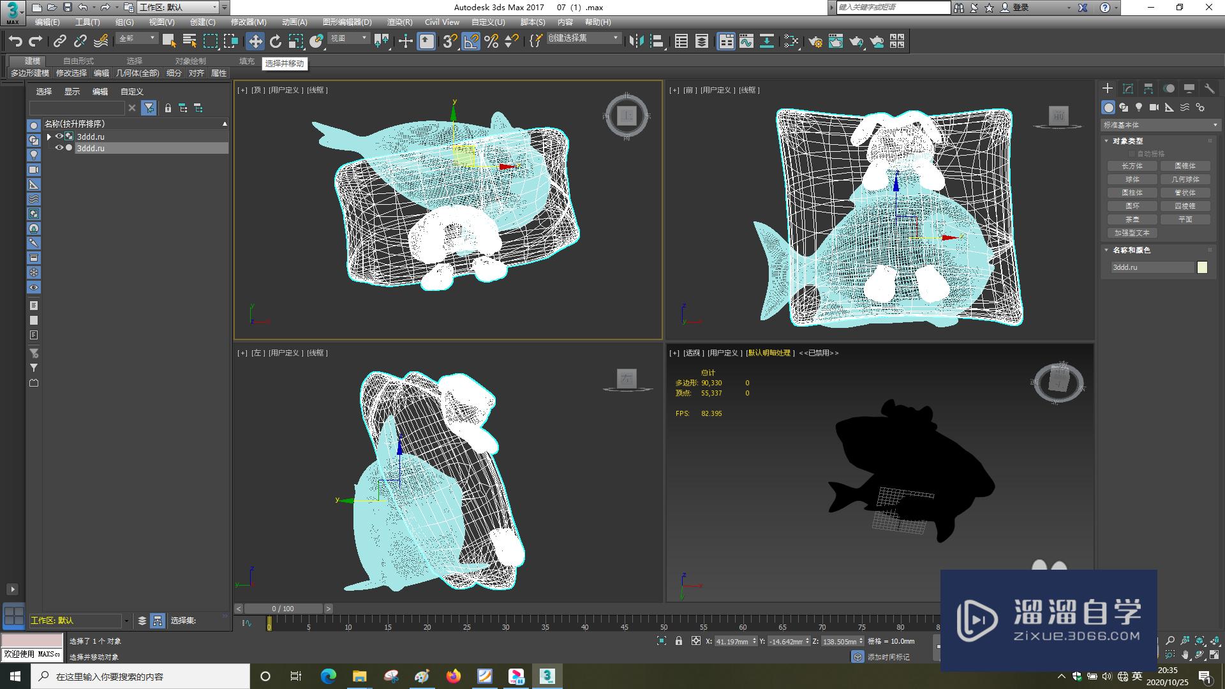The width and height of the screenshot is (1225, 689).
Task: Toggle eye icon for 3ddd.ru object
Action: 58,148
